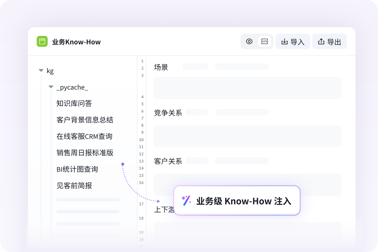Select 客户背景信息总结 in tree
This screenshot has height=252, width=378.
85,120
